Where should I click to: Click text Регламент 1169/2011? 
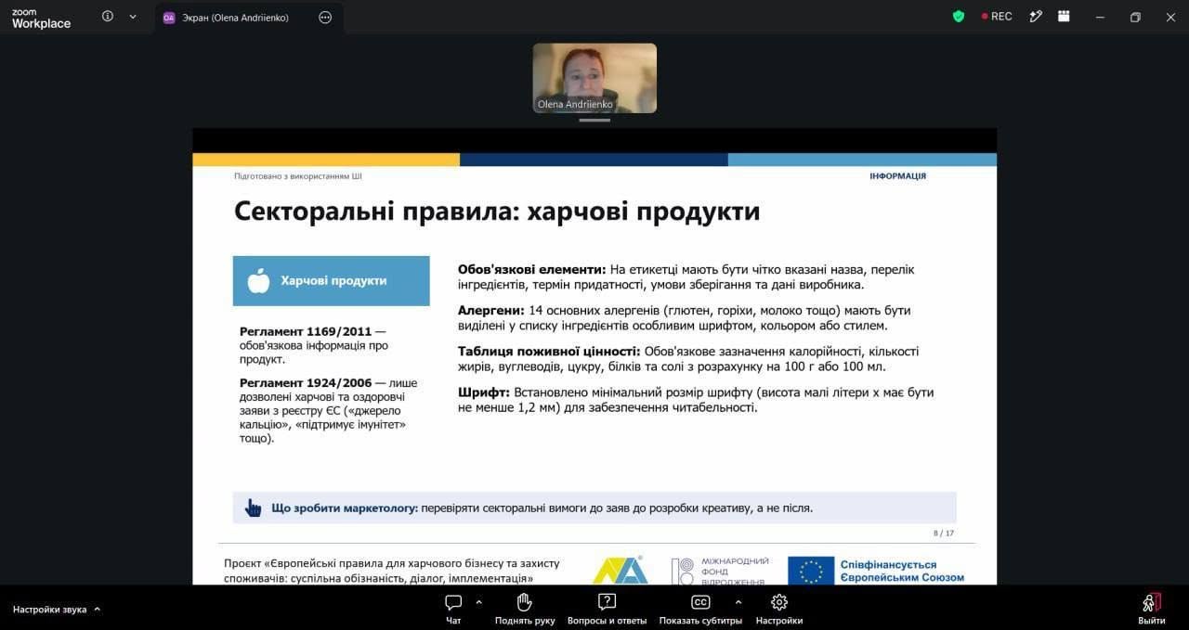[x=306, y=331]
